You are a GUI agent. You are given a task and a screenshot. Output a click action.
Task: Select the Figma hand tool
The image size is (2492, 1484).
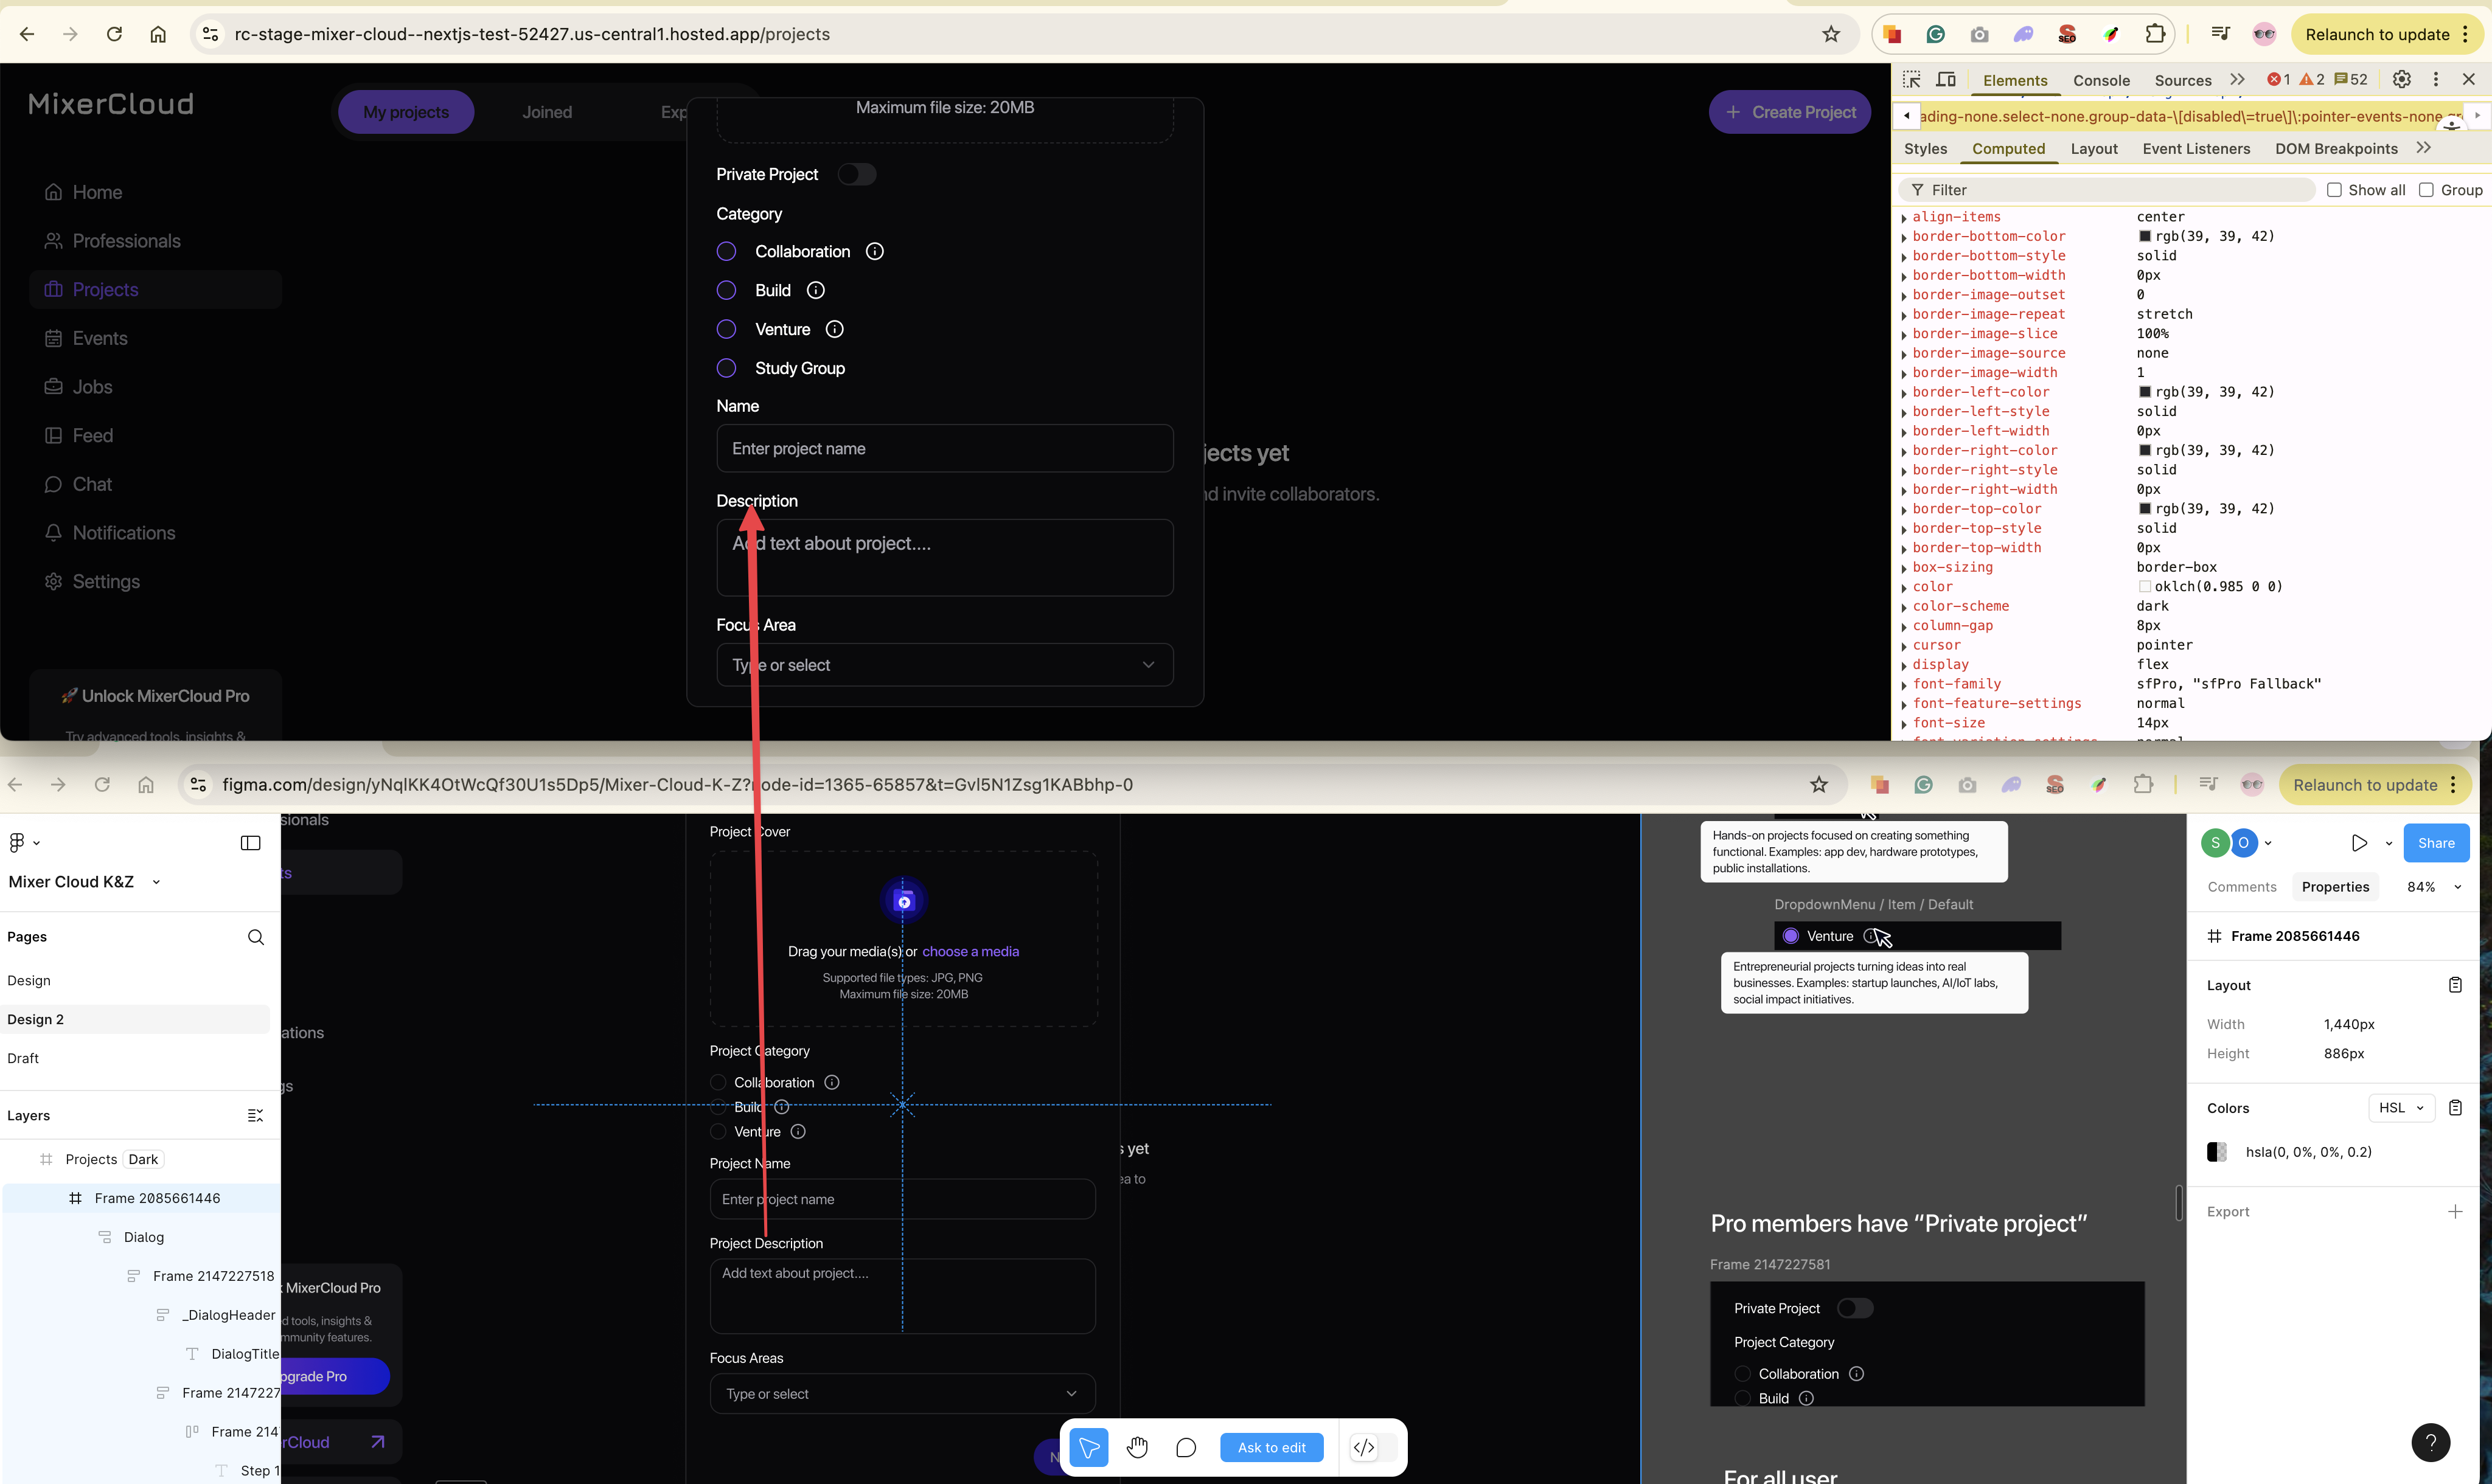pos(1137,1447)
